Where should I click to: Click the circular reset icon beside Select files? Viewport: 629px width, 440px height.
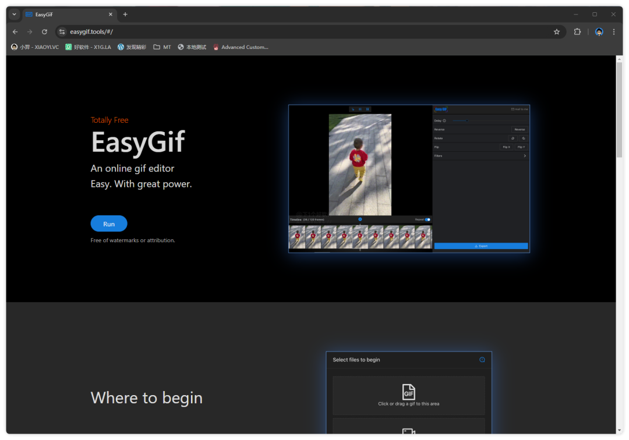pyautogui.click(x=482, y=360)
